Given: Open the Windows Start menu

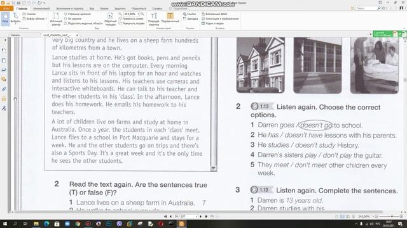Looking at the screenshot, I should (x=4, y=224).
